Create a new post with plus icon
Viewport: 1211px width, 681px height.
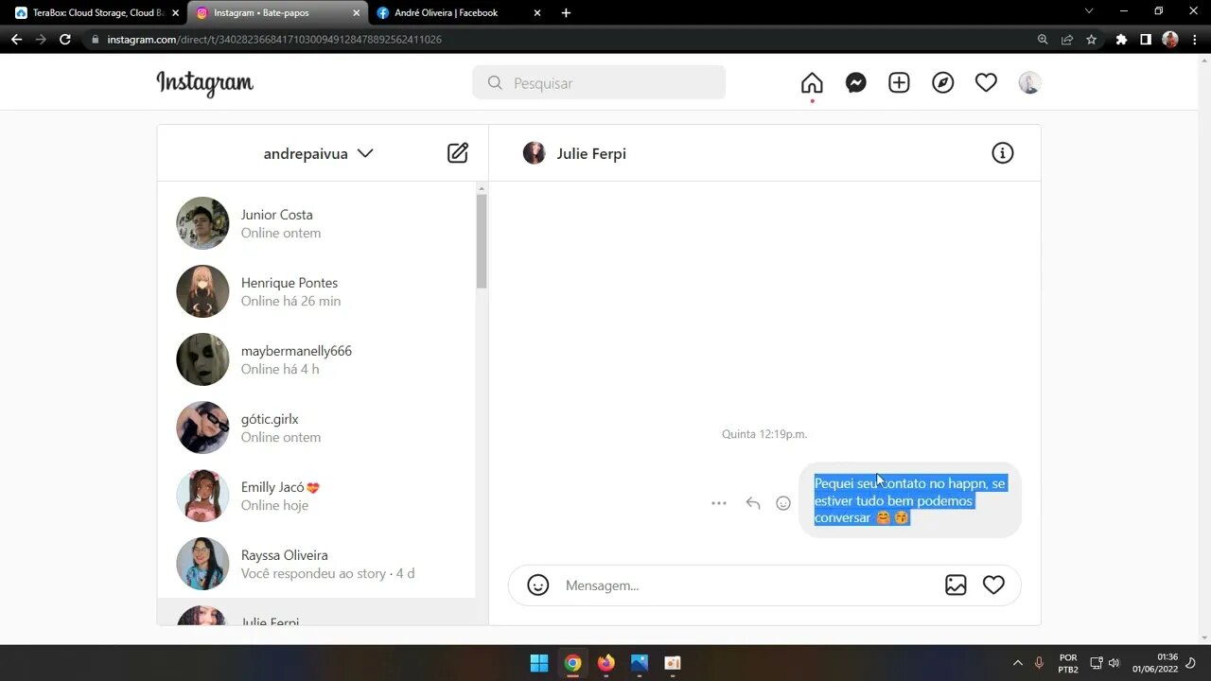pyautogui.click(x=899, y=83)
